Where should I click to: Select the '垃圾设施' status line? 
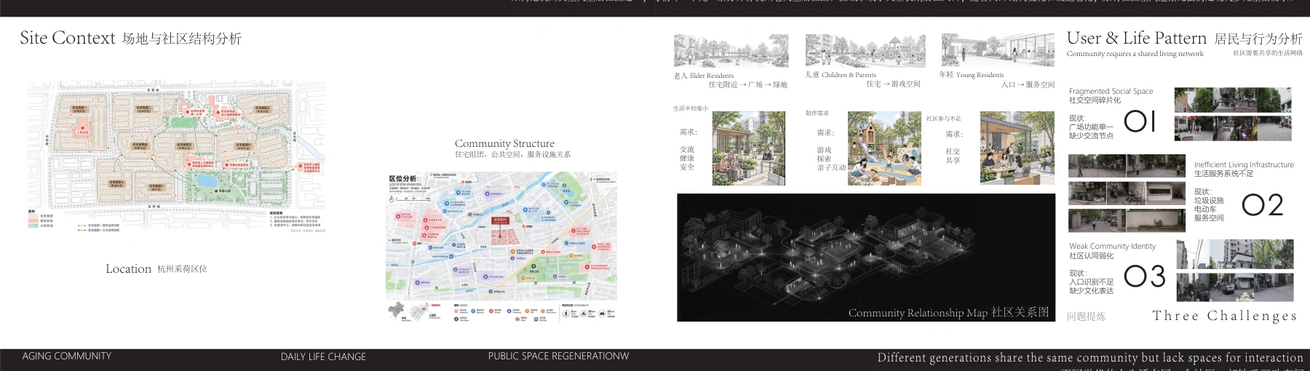coord(1209,201)
